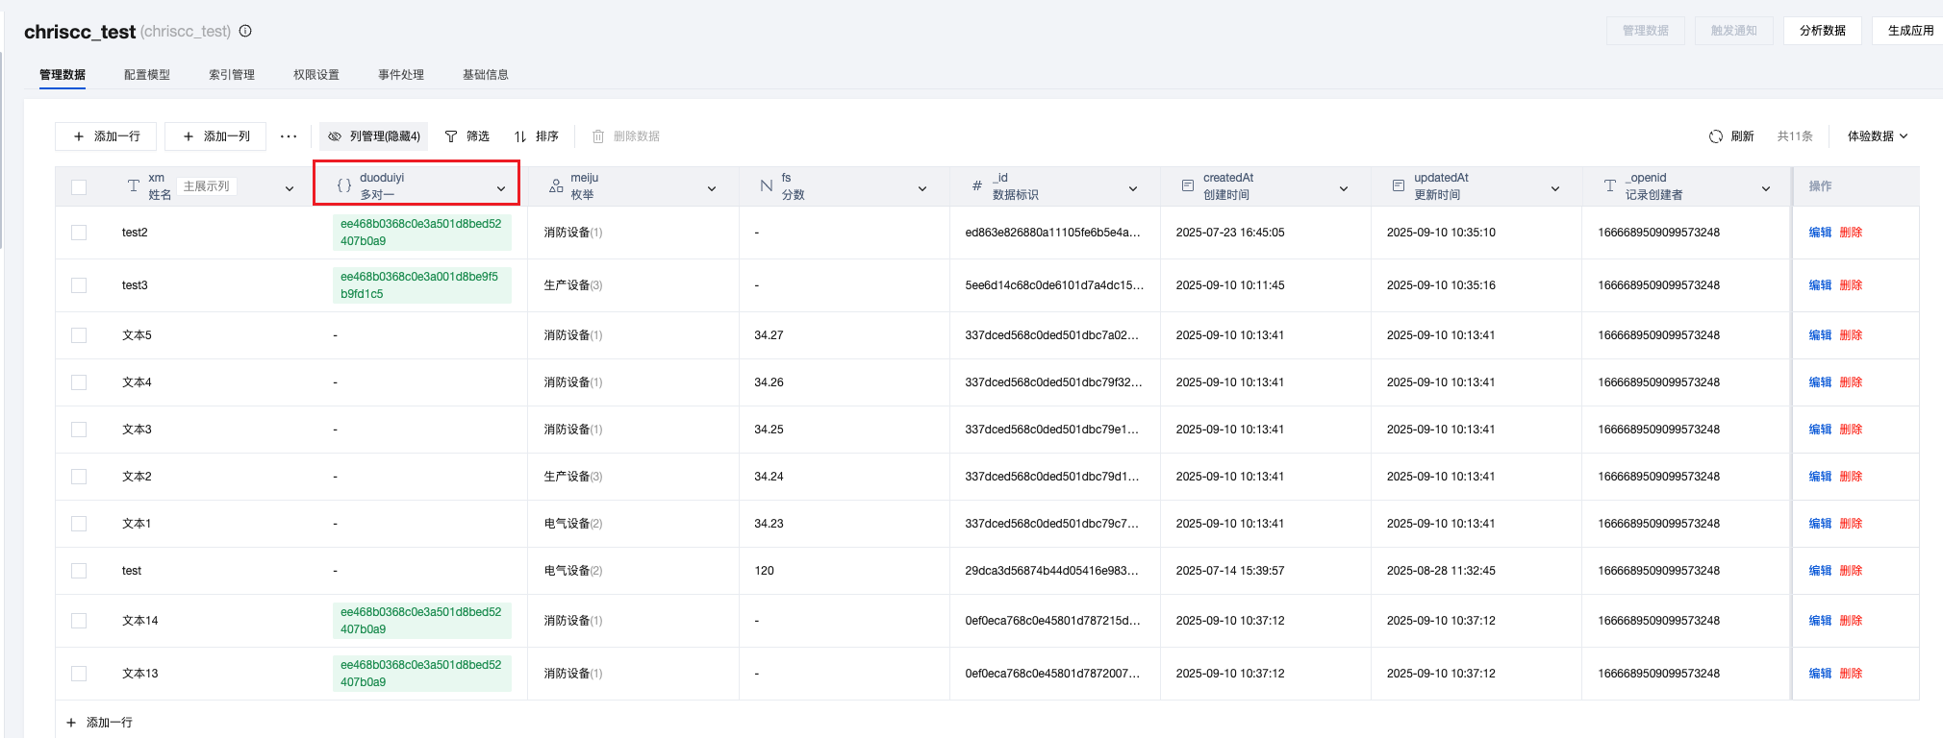1943x738 pixels.
Task: Check the checkbox for row 文本3
Action: [x=79, y=430]
